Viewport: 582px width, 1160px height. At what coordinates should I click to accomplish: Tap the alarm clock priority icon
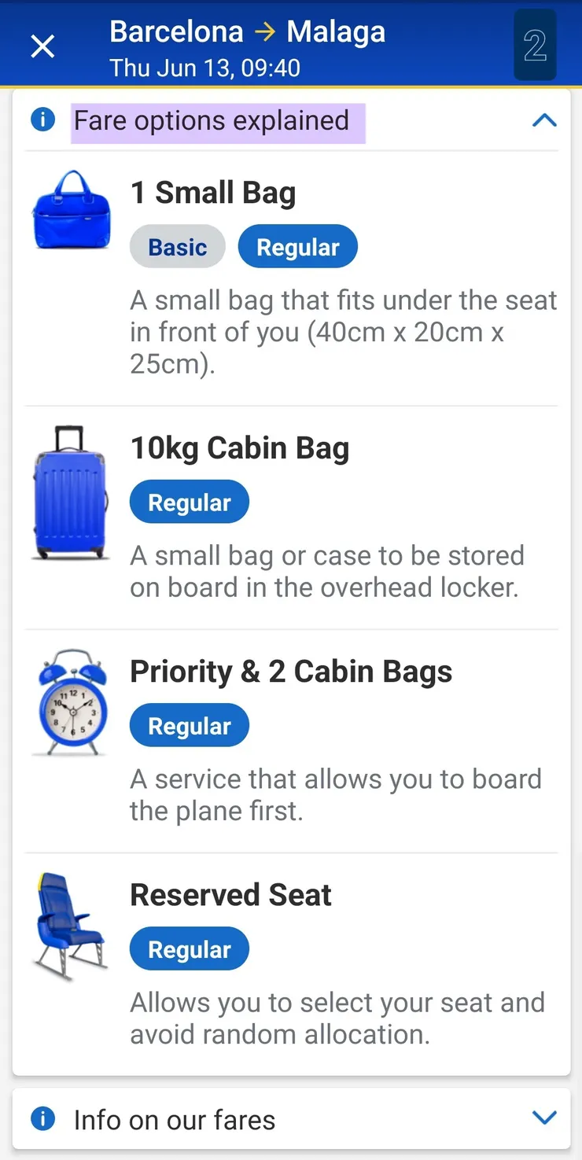coord(71,702)
